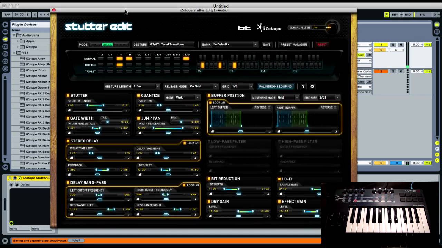
Task: Toggle device activator on iZotope Stutter Edit device
Action: [x=10, y=178]
